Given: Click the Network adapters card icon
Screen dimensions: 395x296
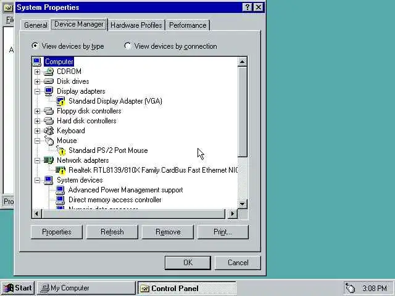Looking at the screenshot, I should (49, 160).
